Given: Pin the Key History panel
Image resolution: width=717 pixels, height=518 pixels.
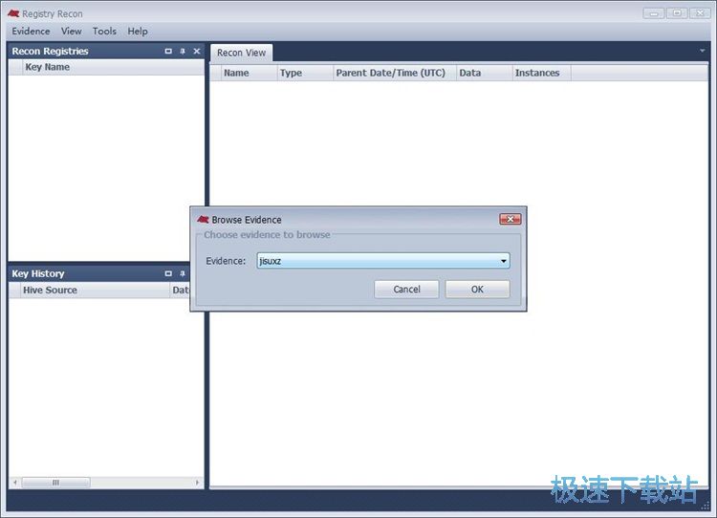Looking at the screenshot, I should [x=183, y=273].
